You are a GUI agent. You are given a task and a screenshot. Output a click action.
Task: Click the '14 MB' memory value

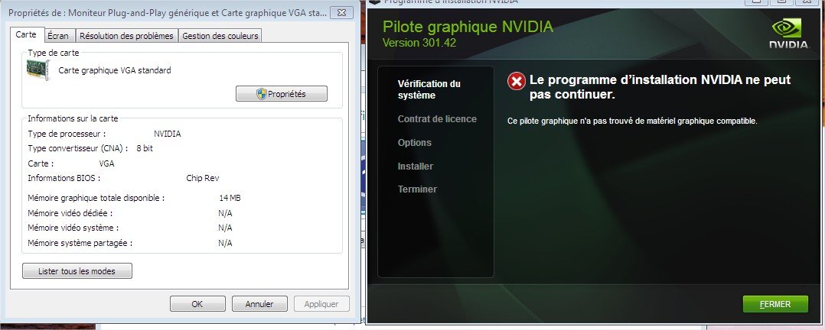click(x=230, y=198)
